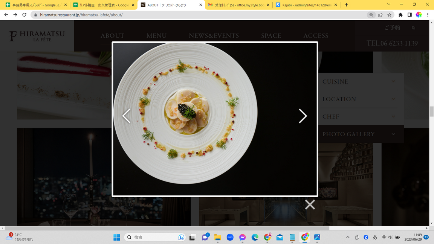The width and height of the screenshot is (434, 244).
Task: Open the MENU navigation item
Action: [x=156, y=36]
